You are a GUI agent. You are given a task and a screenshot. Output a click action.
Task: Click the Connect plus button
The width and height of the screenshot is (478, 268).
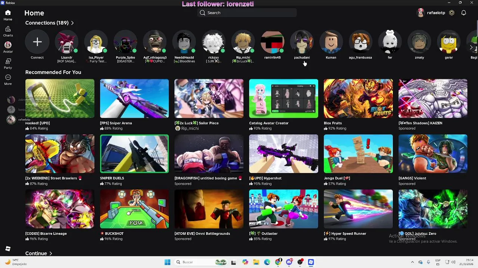pos(37,42)
